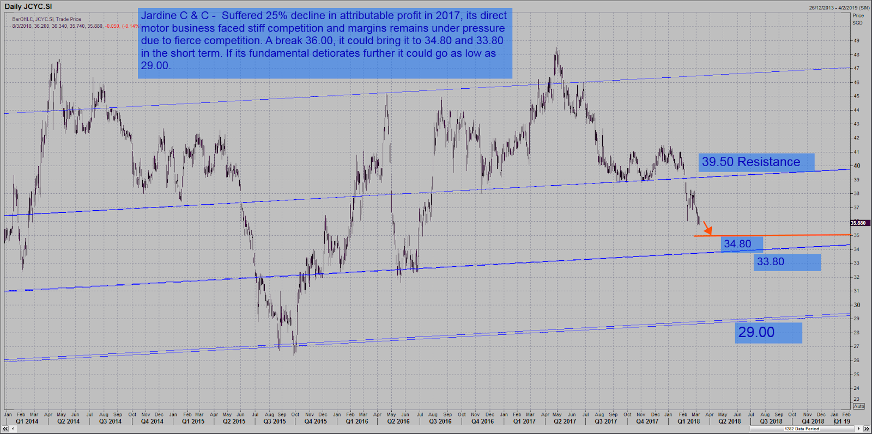Click the Q3 2015 label on the time axis
This screenshot has width=872, height=434.
(x=275, y=421)
